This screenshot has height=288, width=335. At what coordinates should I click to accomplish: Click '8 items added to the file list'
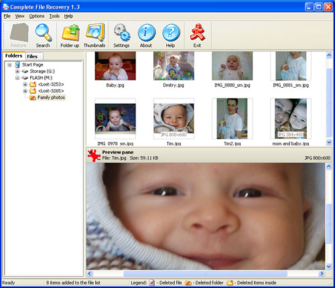(x=73, y=283)
